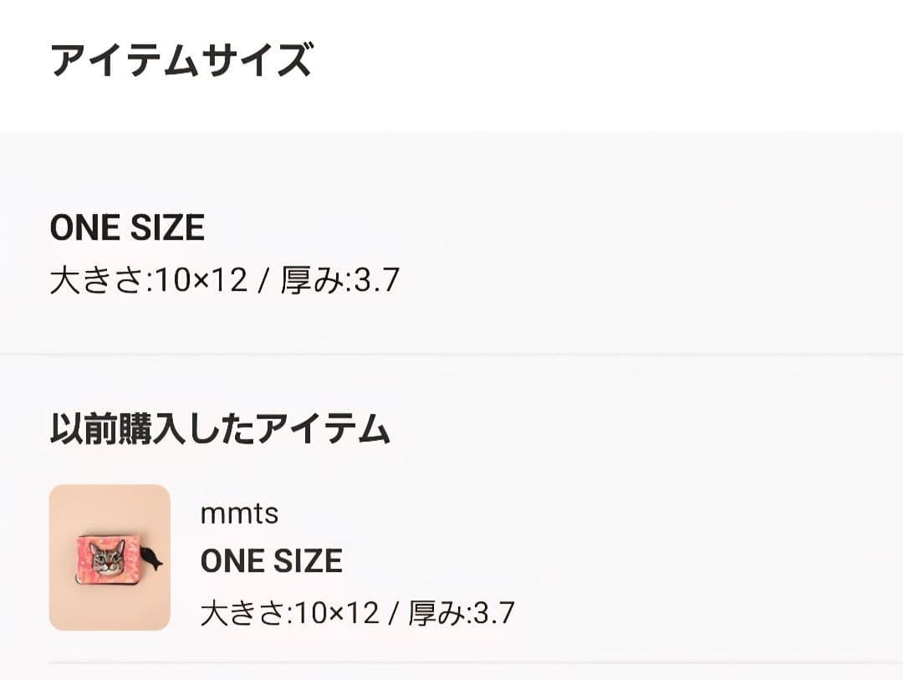This screenshot has width=903, height=680.
Task: Click the black fish charm on the thumbnail
Action: tap(153, 560)
